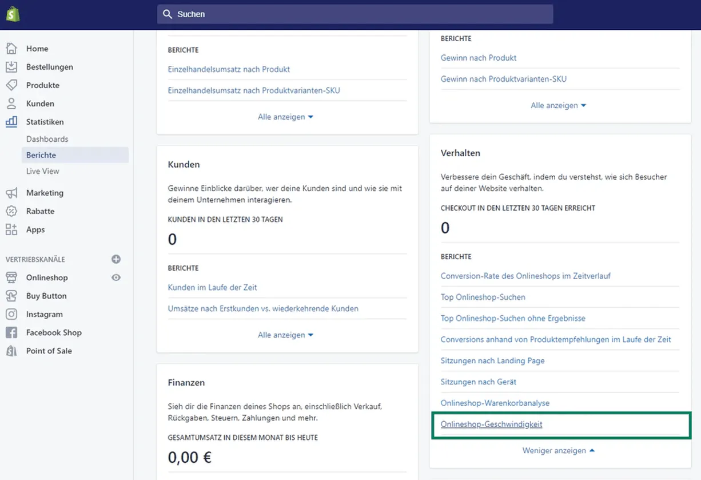
Task: Open Live View submenu item
Action: pos(43,171)
